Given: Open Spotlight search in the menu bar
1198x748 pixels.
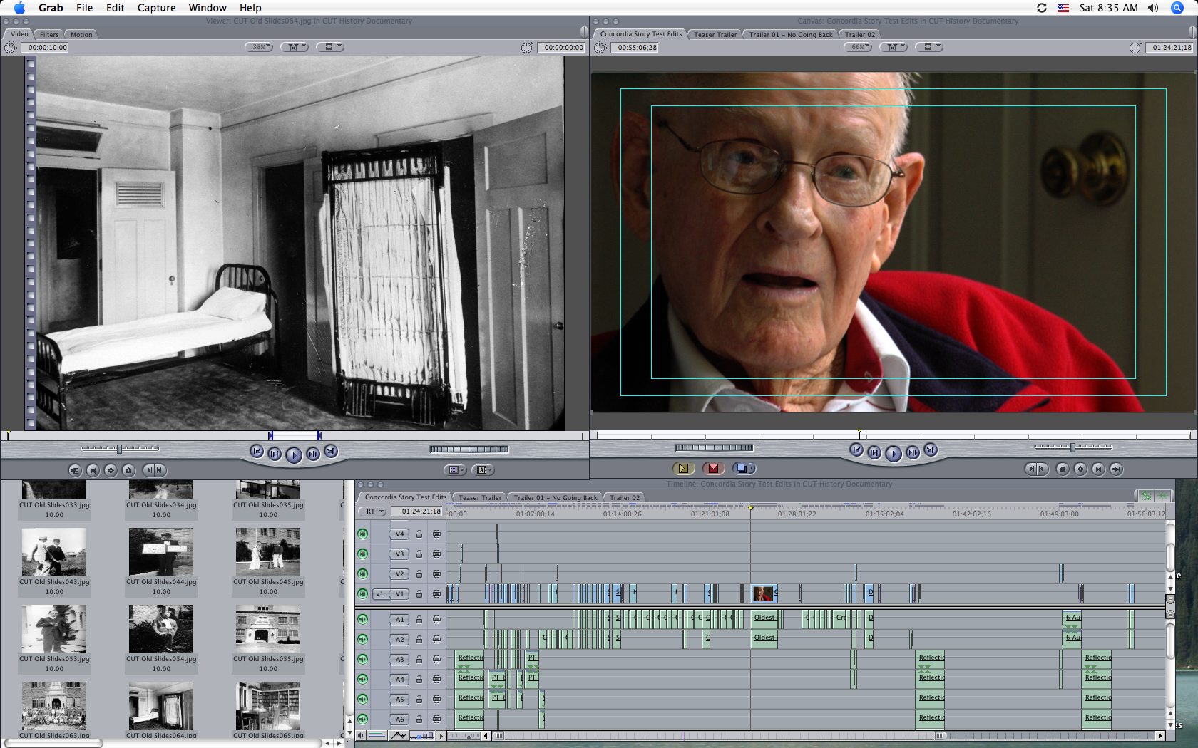Looking at the screenshot, I should (x=1177, y=8).
